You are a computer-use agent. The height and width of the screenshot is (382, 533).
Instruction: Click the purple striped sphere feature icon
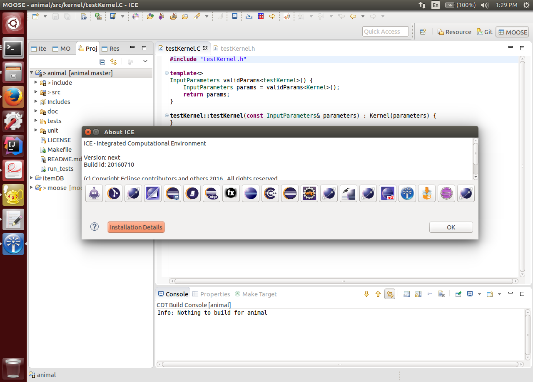pyautogui.click(x=446, y=193)
